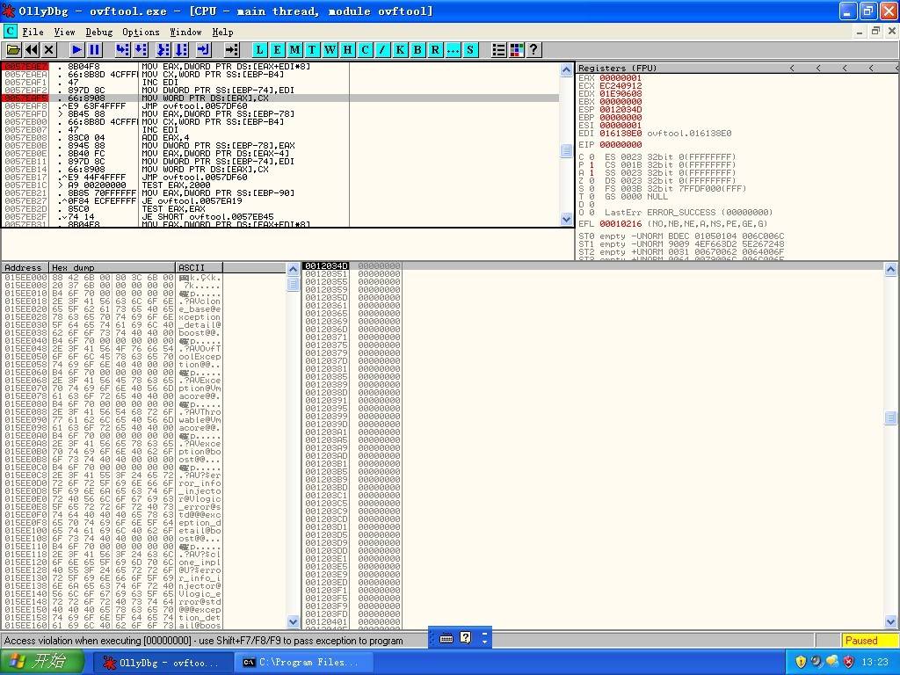Click the disassembly scrollbar thumb

567,151
